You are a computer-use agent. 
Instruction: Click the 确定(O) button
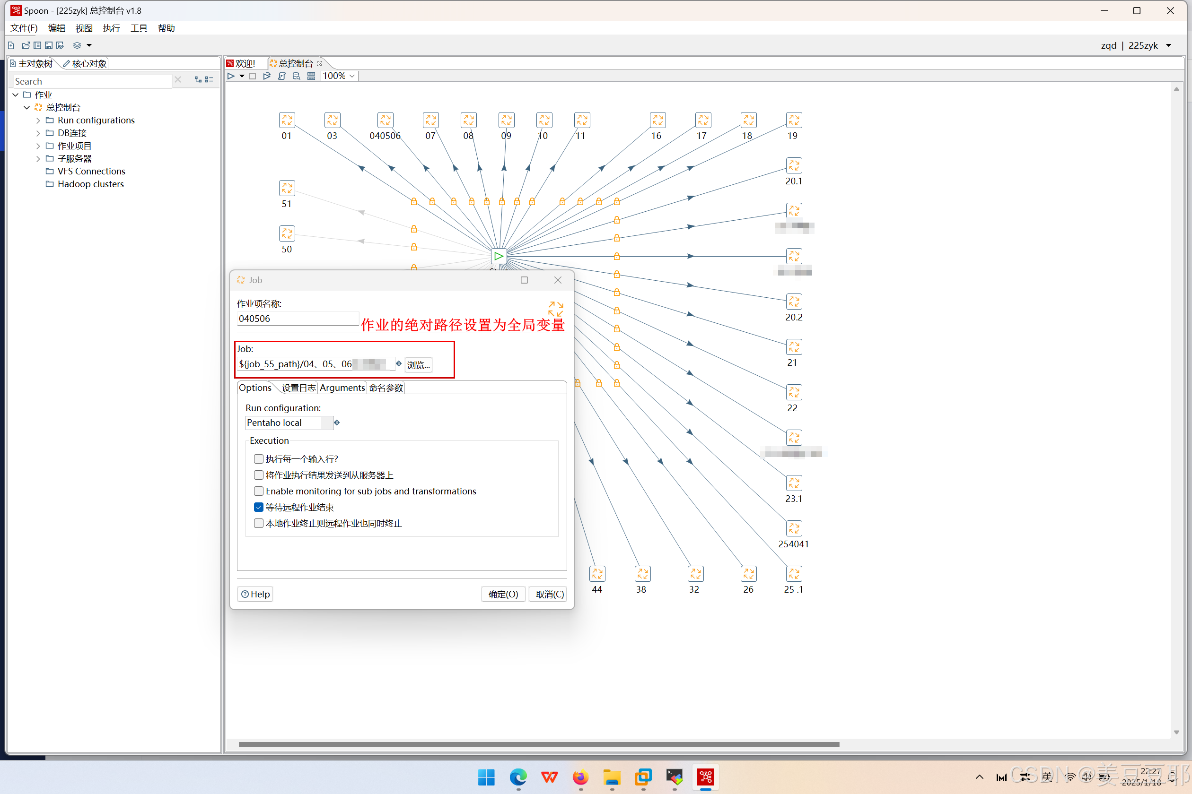pos(503,594)
